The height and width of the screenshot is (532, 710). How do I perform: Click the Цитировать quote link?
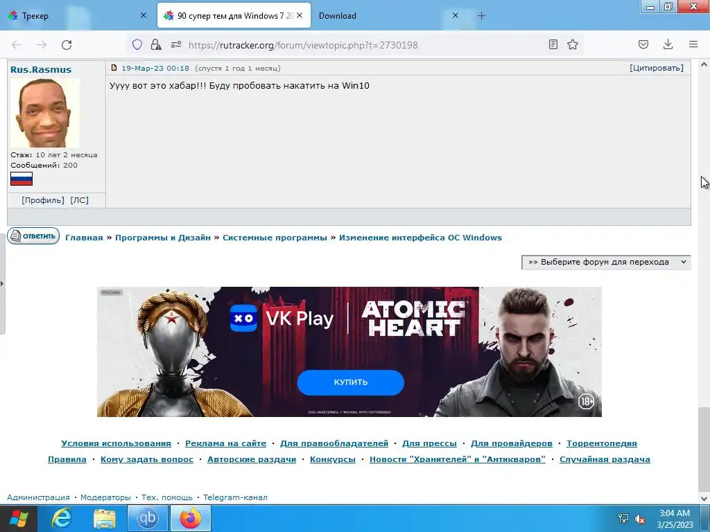[657, 68]
